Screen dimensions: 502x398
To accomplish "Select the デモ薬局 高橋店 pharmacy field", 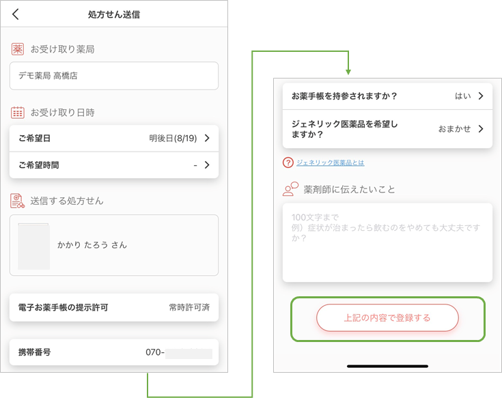I will click(x=114, y=76).
